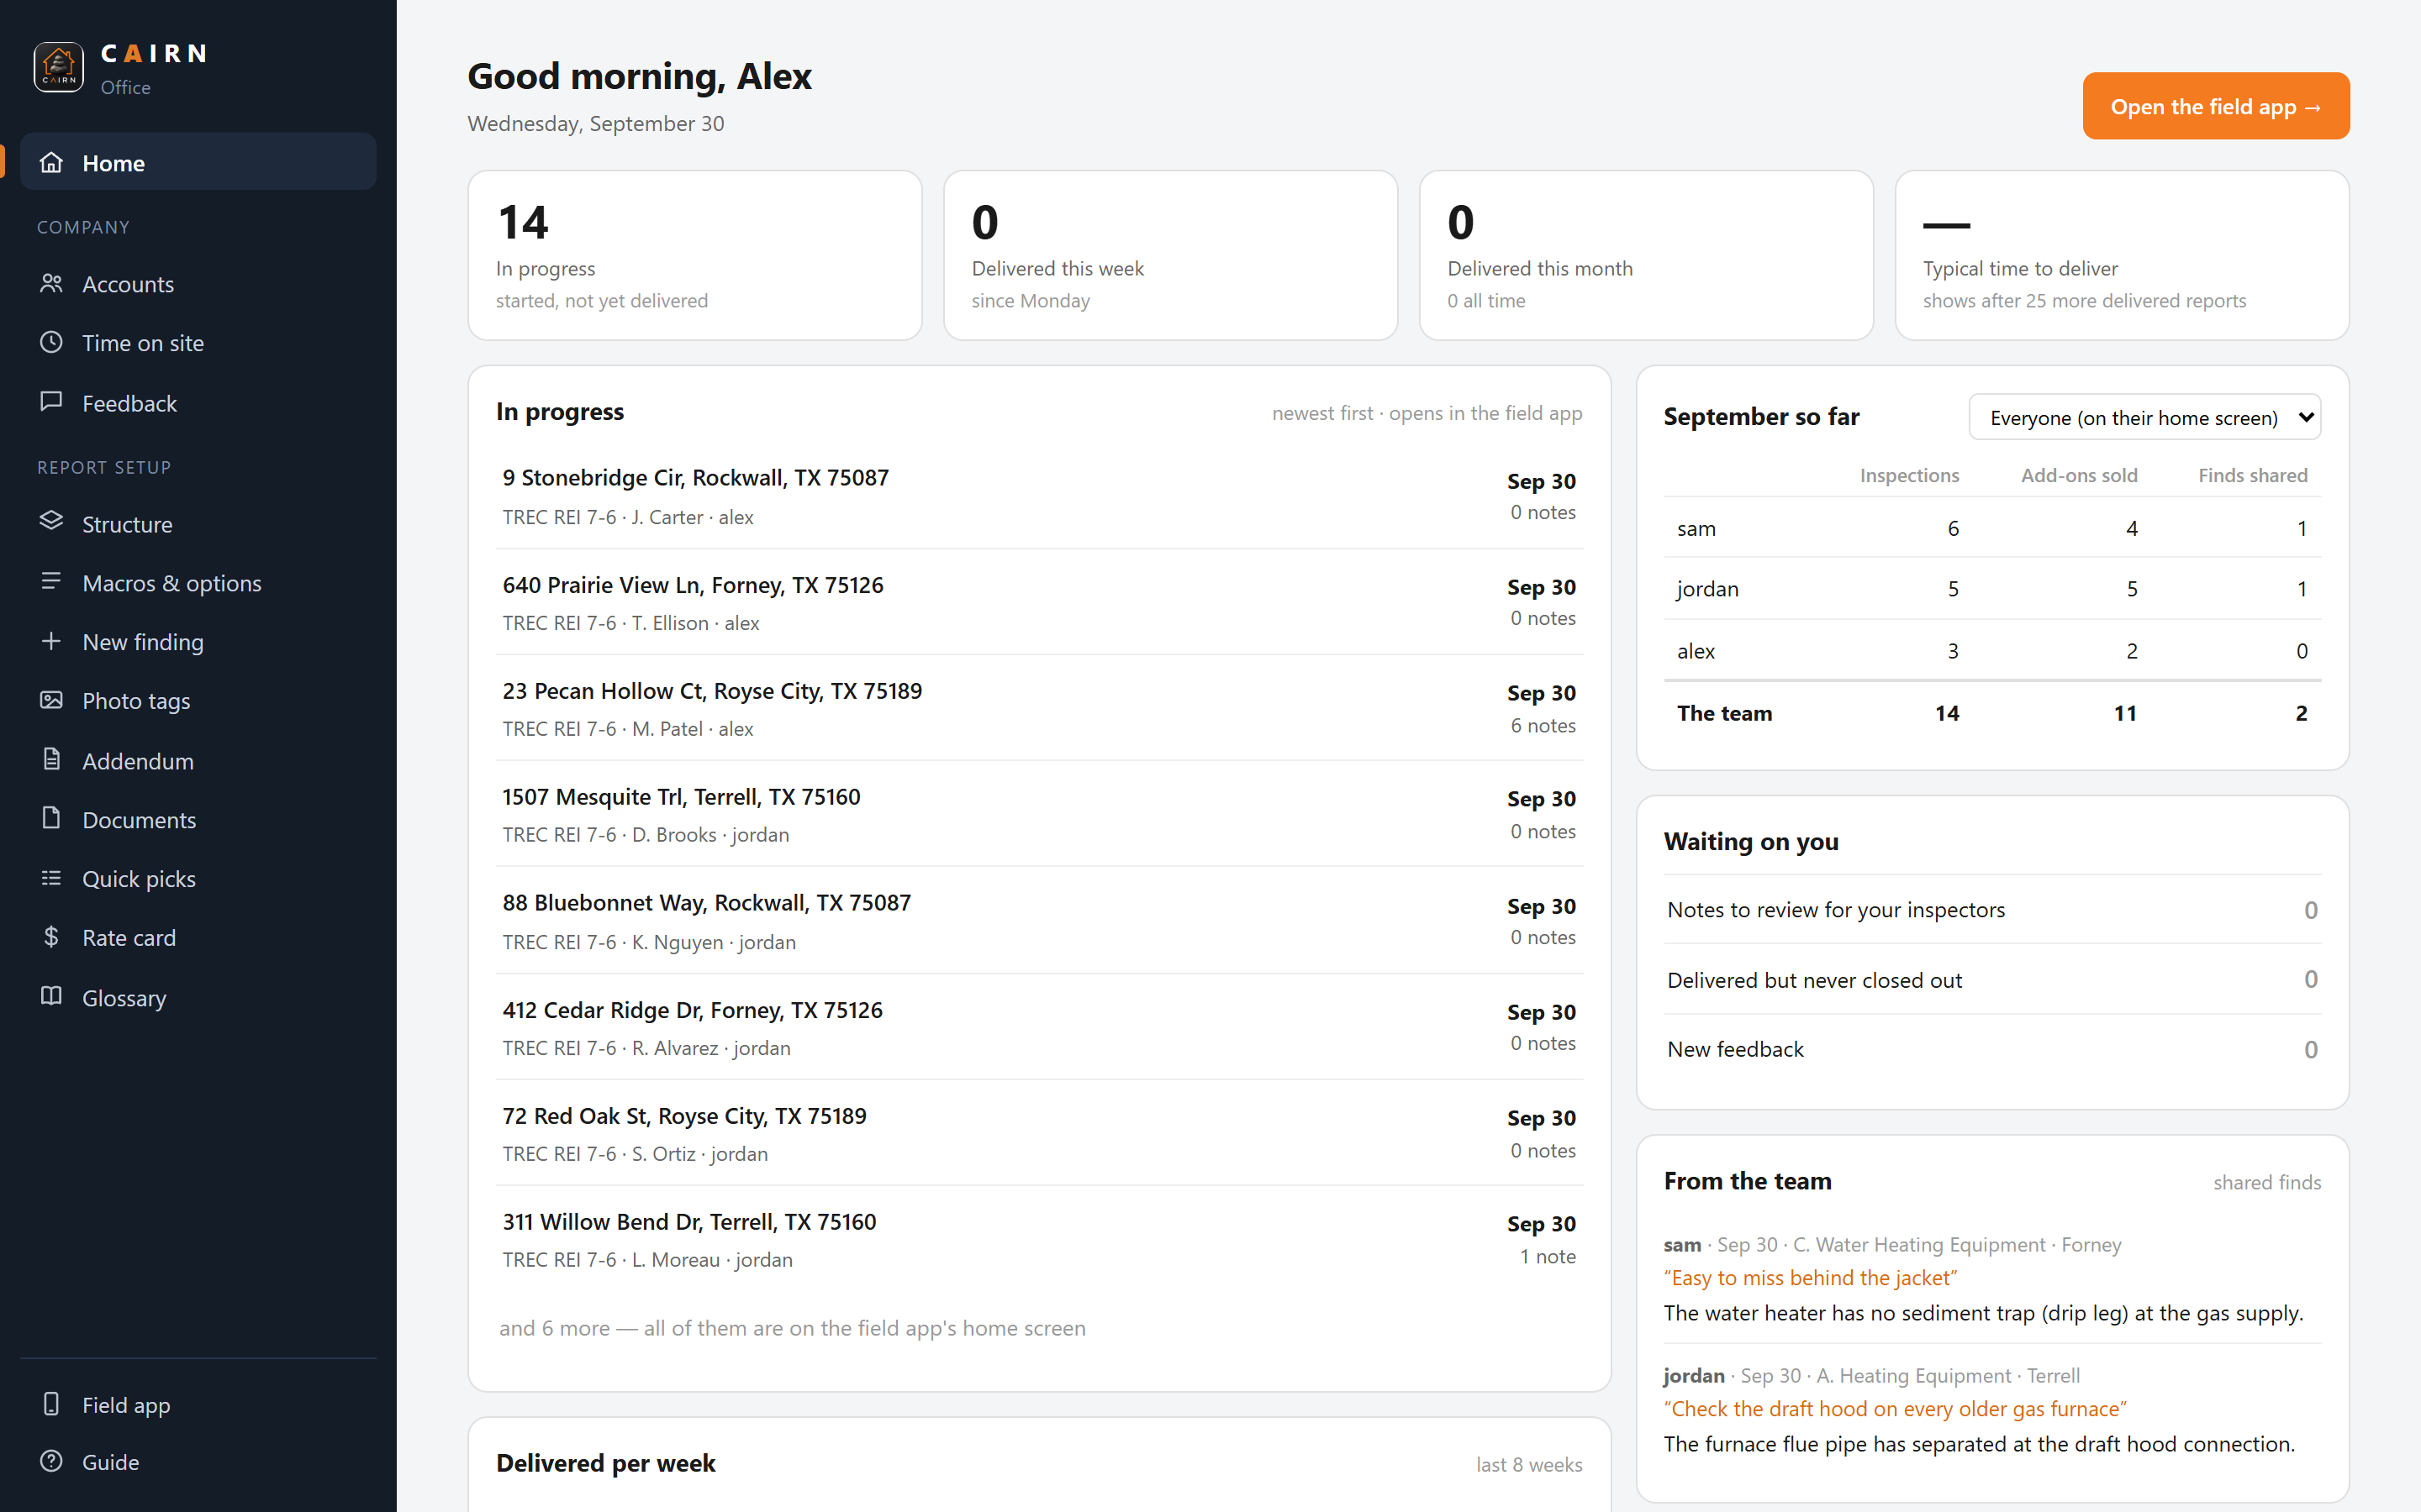
Task: Open the Everyone (on their home screen) dropdown
Action: coord(2144,417)
